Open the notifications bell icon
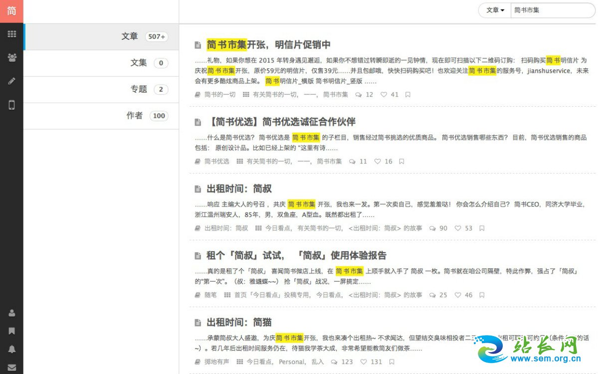Viewport: 598px width, 374px height. (x=12, y=349)
